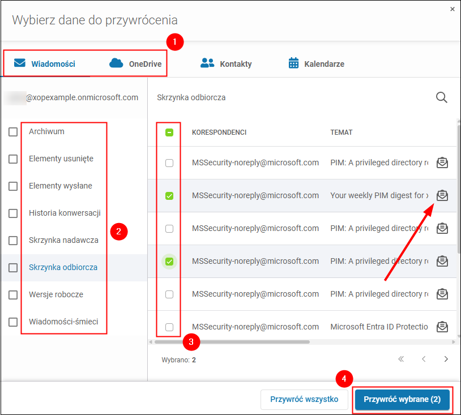Switch to the Kontakty tab
This screenshot has width=461, height=415.
click(225, 63)
